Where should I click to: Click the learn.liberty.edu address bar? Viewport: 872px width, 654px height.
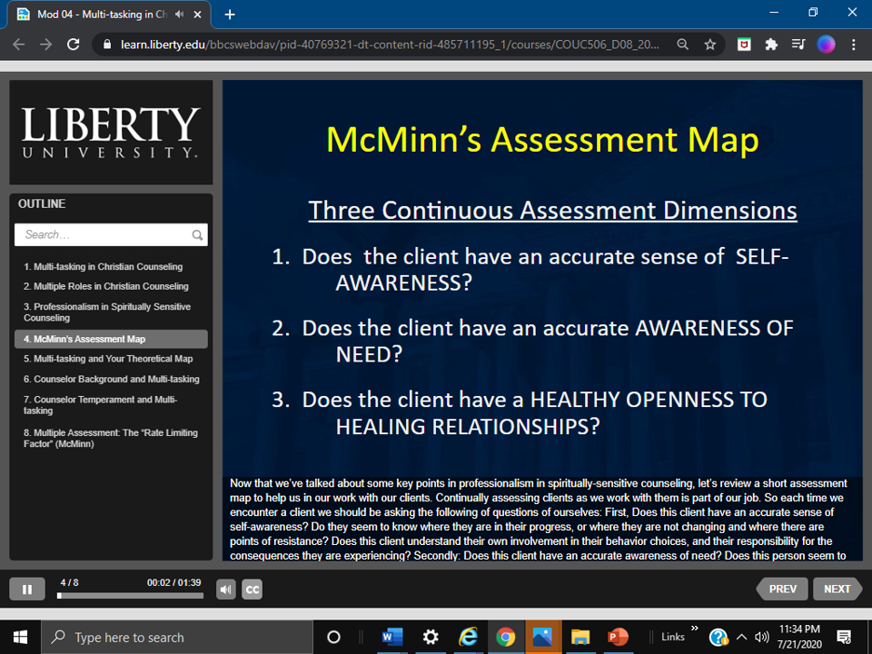pyautogui.click(x=390, y=45)
